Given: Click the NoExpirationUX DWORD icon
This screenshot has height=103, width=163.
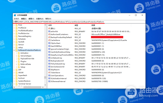Looking at the screenshot, I should point(49,61).
